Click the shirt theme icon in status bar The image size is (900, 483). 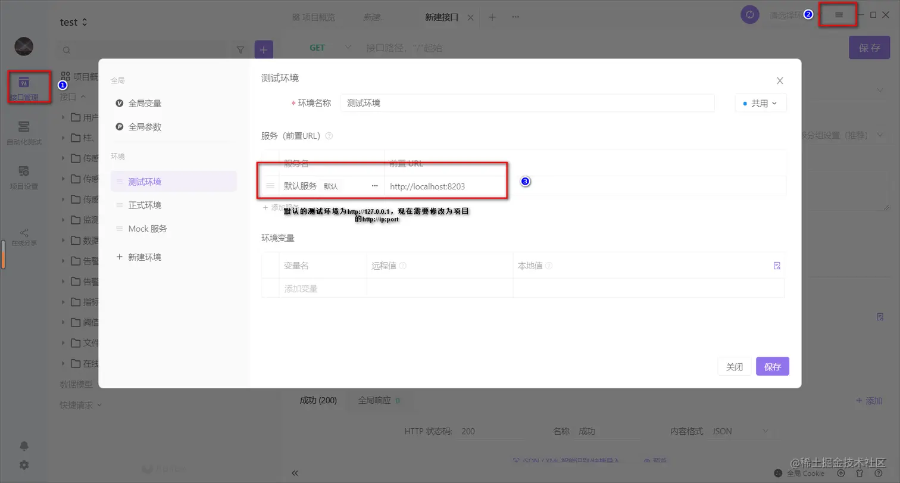pyautogui.click(x=859, y=473)
